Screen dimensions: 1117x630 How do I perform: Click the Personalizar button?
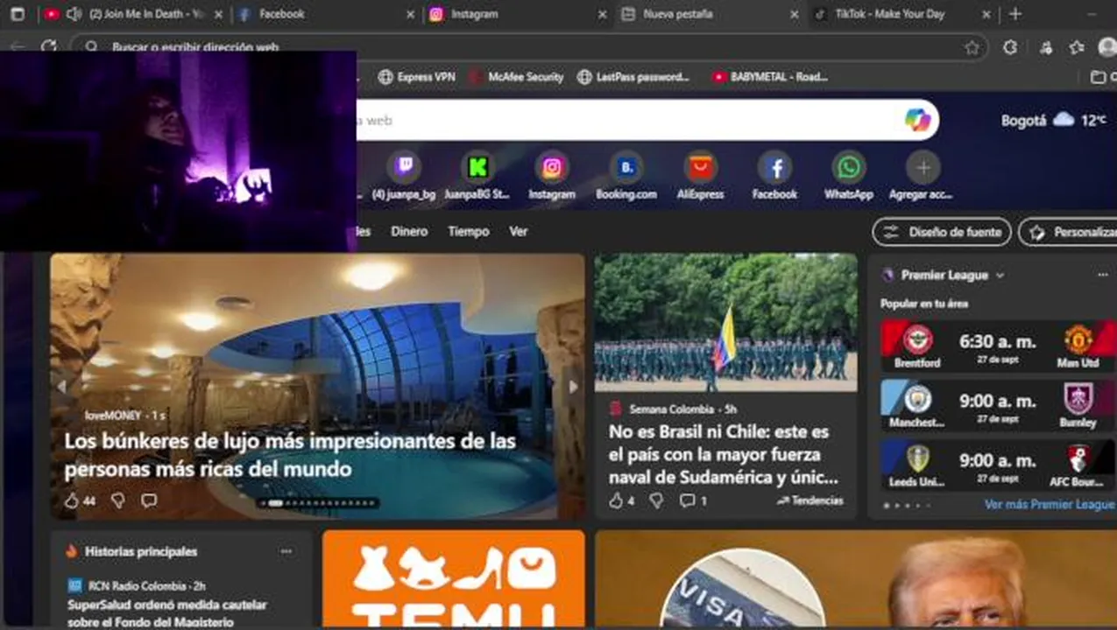pyautogui.click(x=1069, y=232)
